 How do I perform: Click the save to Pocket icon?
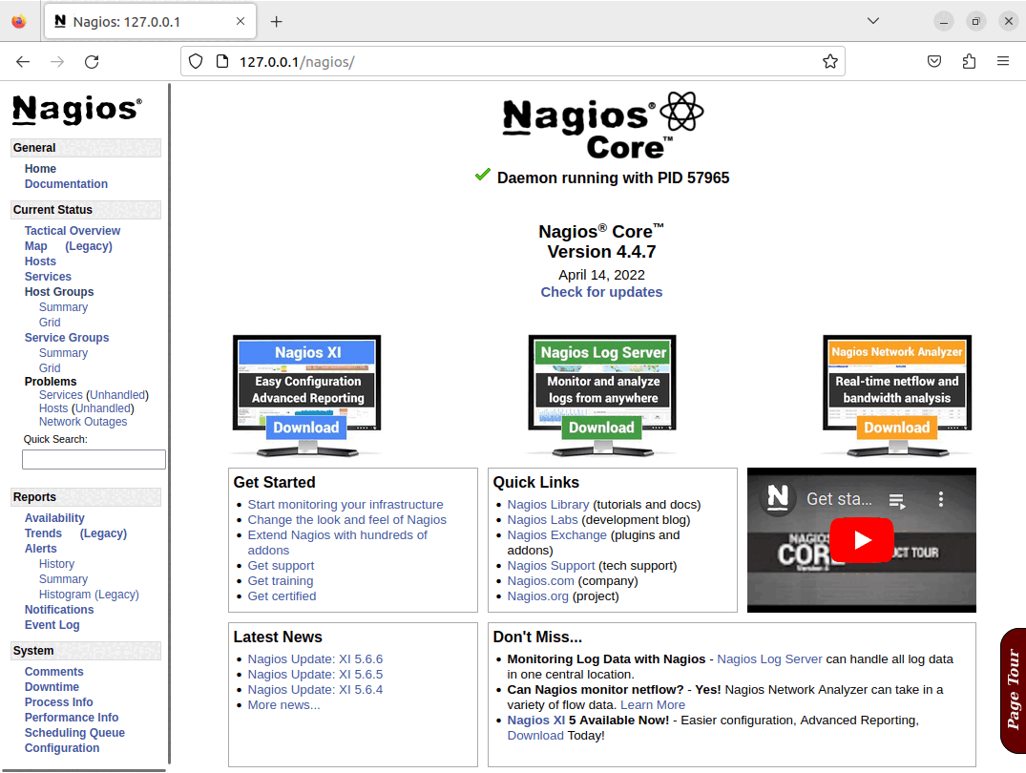tap(934, 60)
